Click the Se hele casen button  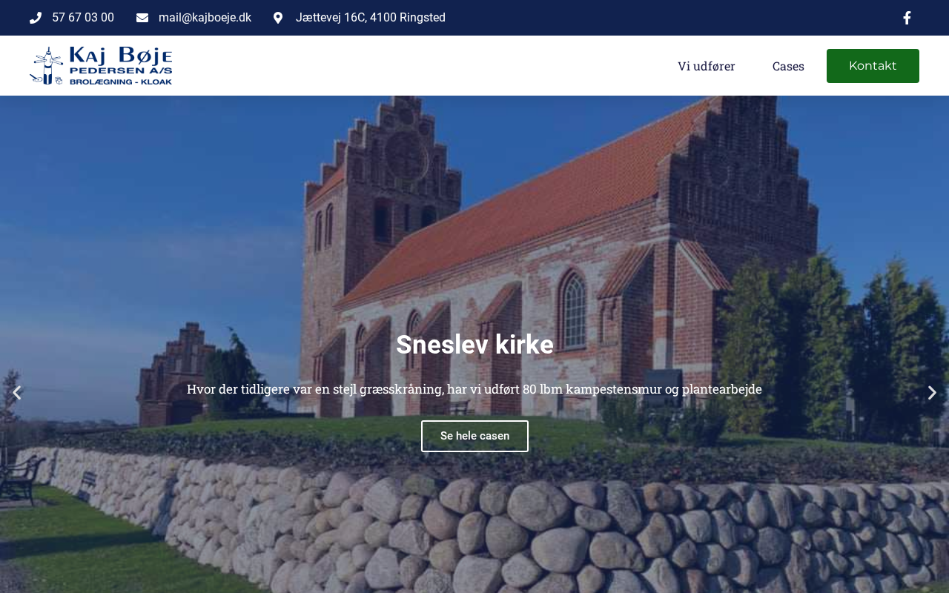pos(474,436)
